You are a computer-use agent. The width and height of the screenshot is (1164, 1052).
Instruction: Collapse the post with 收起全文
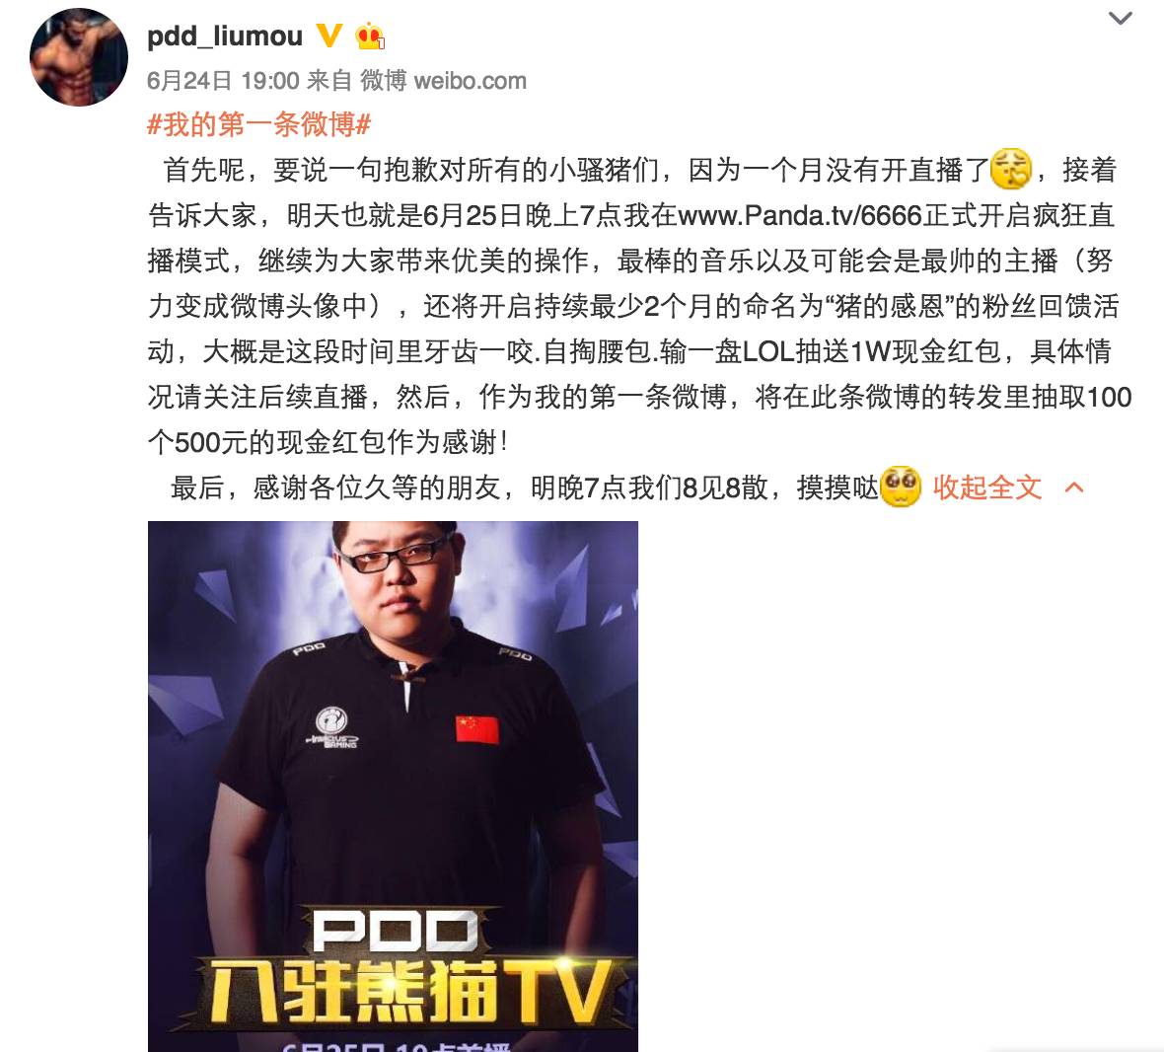pyautogui.click(x=987, y=488)
